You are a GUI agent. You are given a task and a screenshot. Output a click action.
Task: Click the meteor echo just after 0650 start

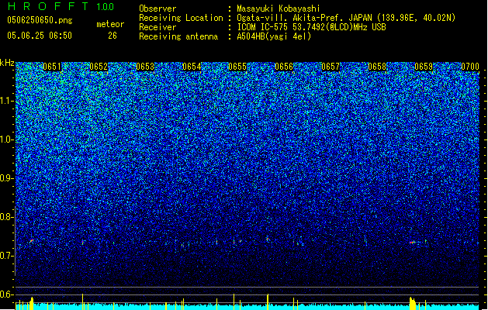[x=32, y=241]
